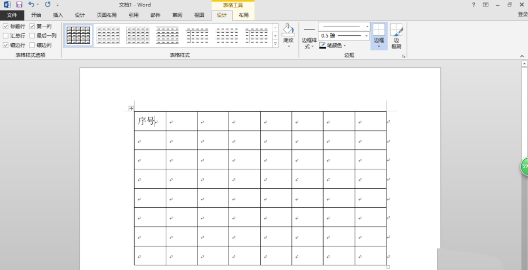Open the table tools 布局 tab
Screen dimensions: 528x270
tap(243, 15)
